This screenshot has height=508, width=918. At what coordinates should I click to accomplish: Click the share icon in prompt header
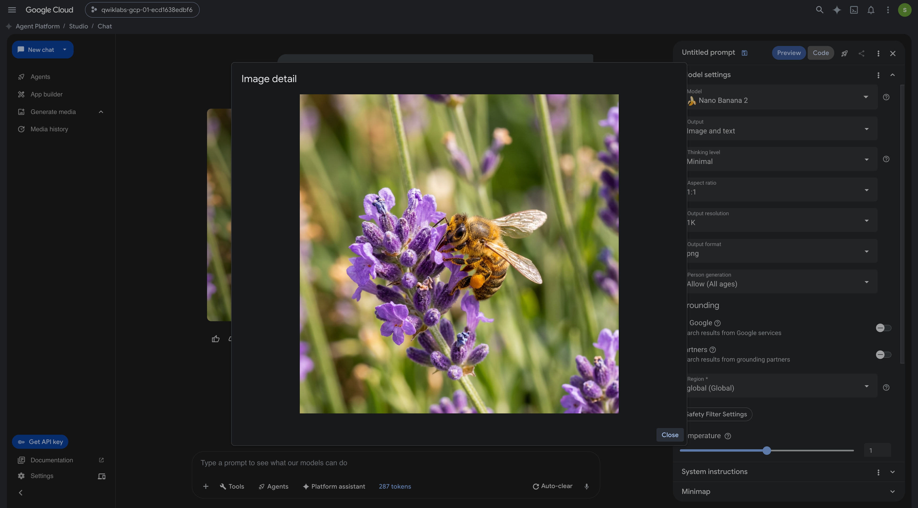click(x=861, y=53)
